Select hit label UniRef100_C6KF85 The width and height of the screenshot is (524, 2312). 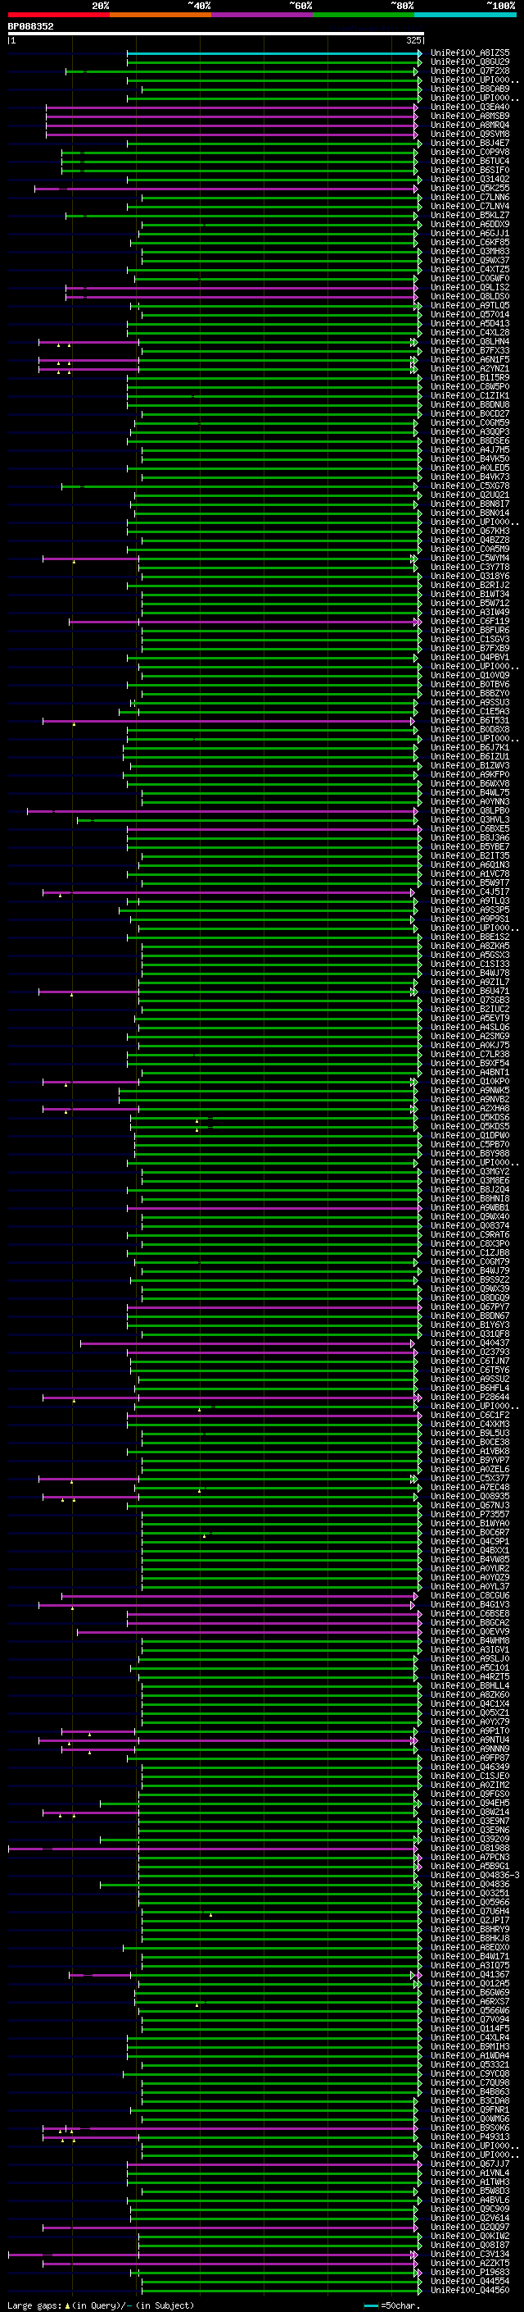[x=469, y=242]
